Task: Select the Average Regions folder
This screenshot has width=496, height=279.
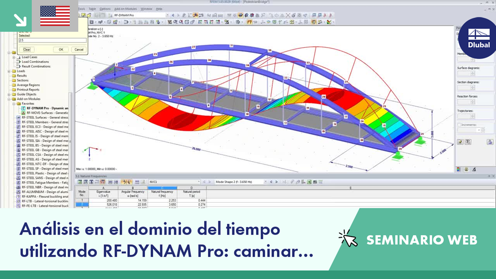Action: (x=28, y=85)
